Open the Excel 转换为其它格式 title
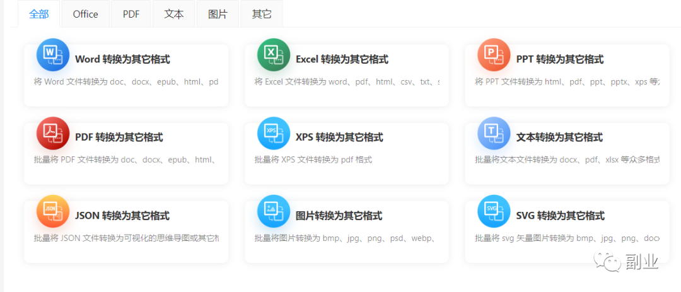Viewport: 681px width, 292px height. [342, 59]
